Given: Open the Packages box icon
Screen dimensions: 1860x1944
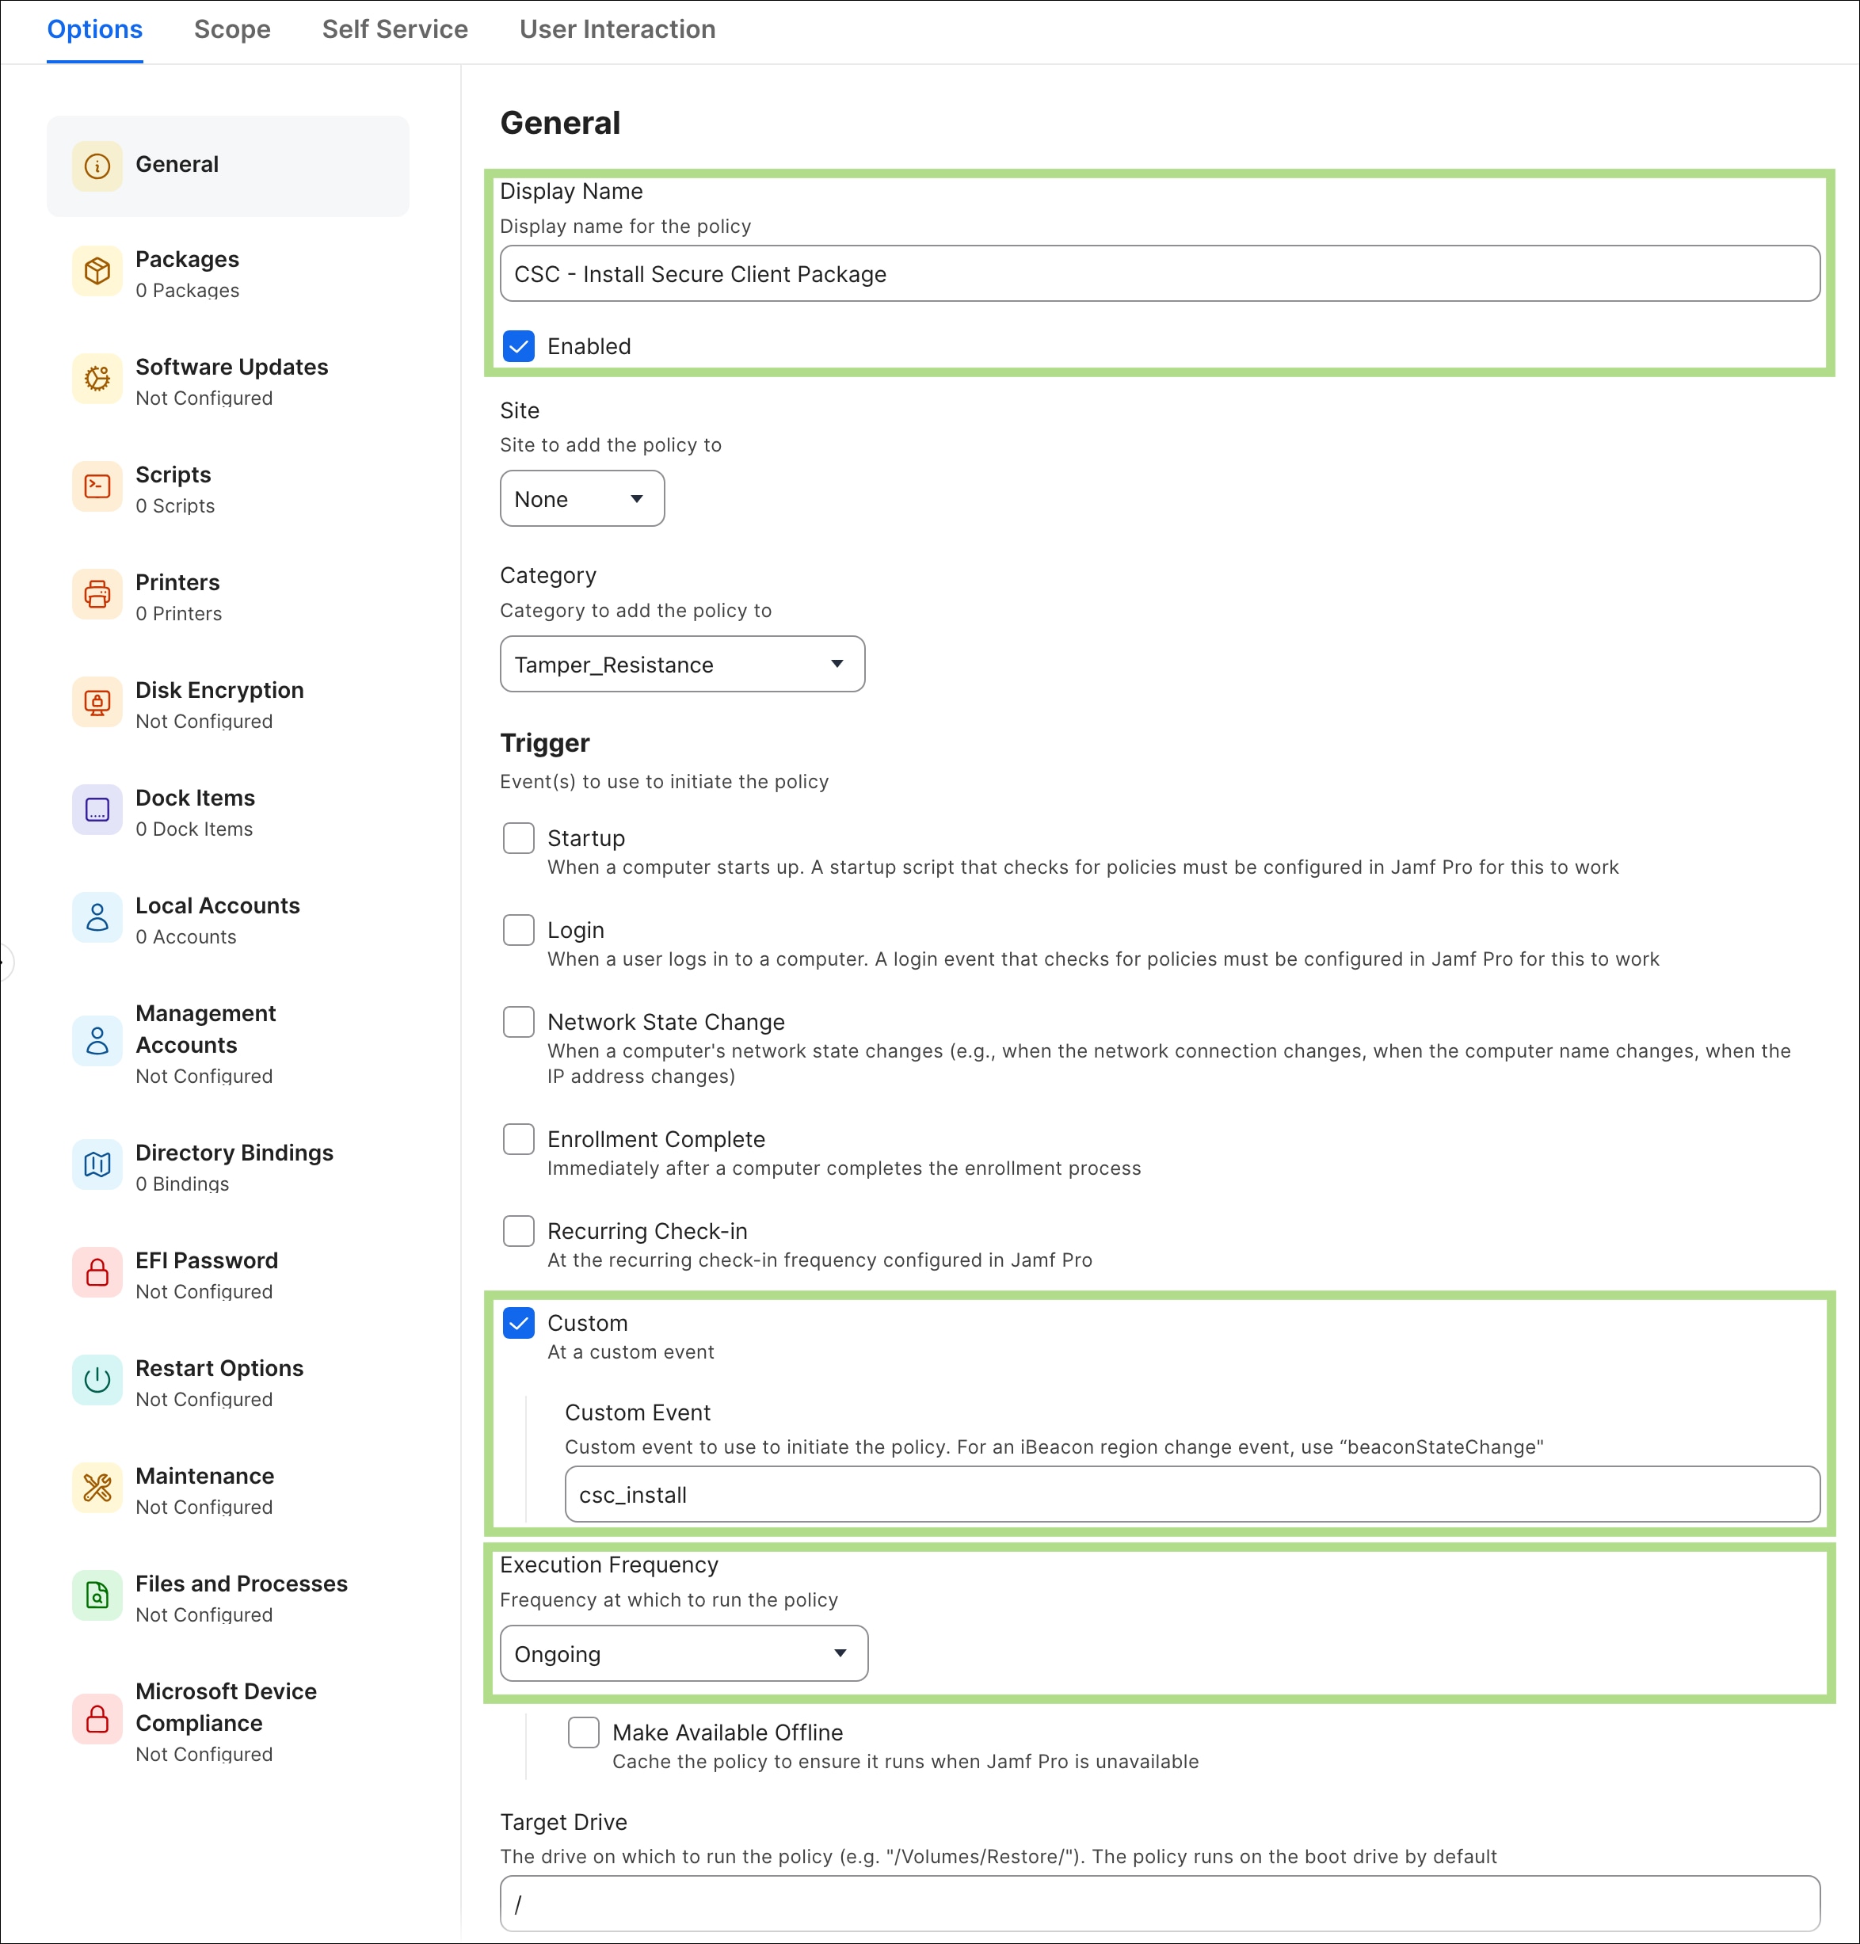Looking at the screenshot, I should (x=97, y=271).
